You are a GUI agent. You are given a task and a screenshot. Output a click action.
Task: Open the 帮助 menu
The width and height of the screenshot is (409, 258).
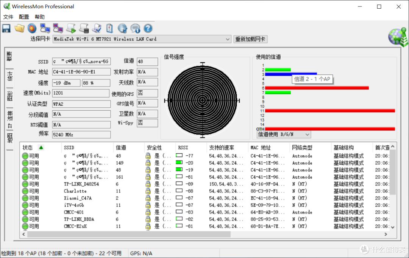(x=40, y=17)
